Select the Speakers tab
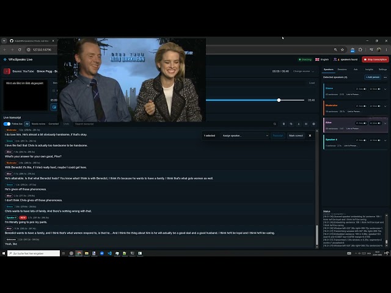The image size is (391, 293). pyautogui.click(x=329, y=70)
